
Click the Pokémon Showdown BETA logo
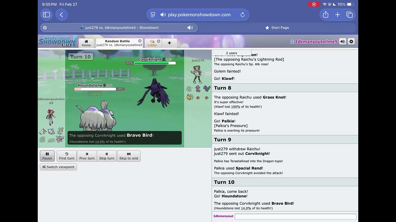tap(58, 41)
